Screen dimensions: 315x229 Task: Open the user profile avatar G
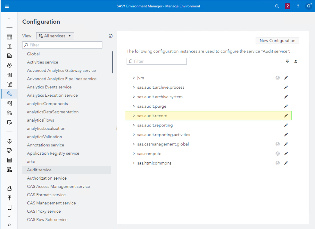[x=309, y=6]
